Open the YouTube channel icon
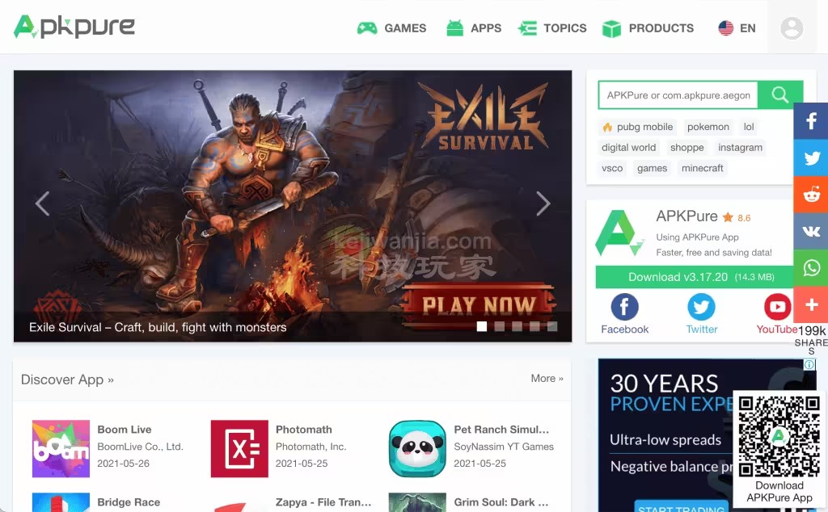 [777, 308]
